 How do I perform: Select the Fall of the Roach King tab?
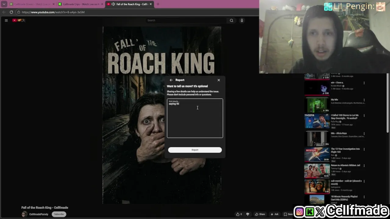129,4
